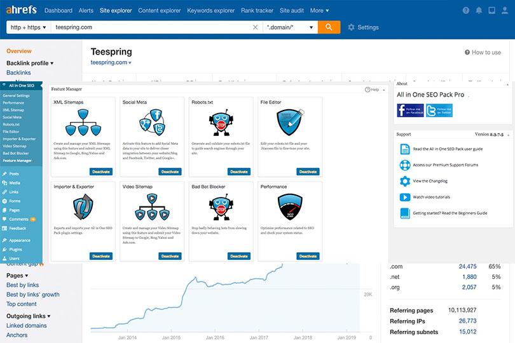Deactivate the XML Sitemaps feature
This screenshot has width=515, height=343.
point(101,171)
